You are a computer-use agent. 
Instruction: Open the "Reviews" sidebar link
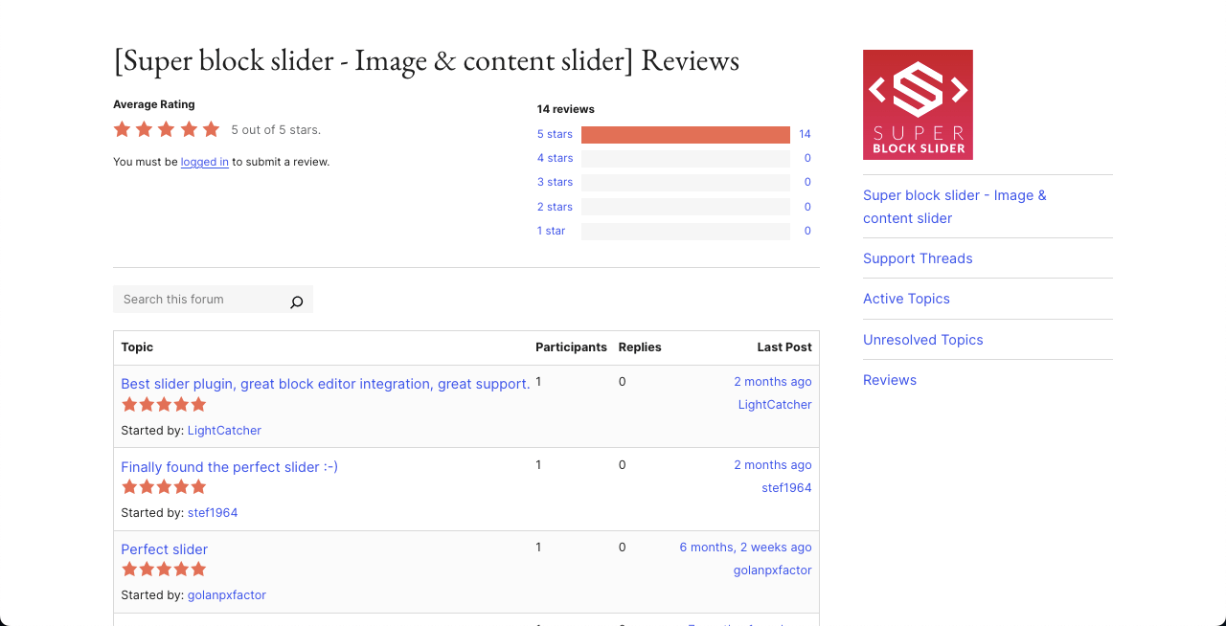[889, 380]
